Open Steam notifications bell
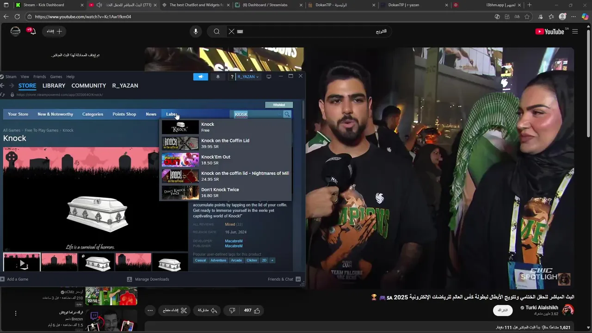 218,77
